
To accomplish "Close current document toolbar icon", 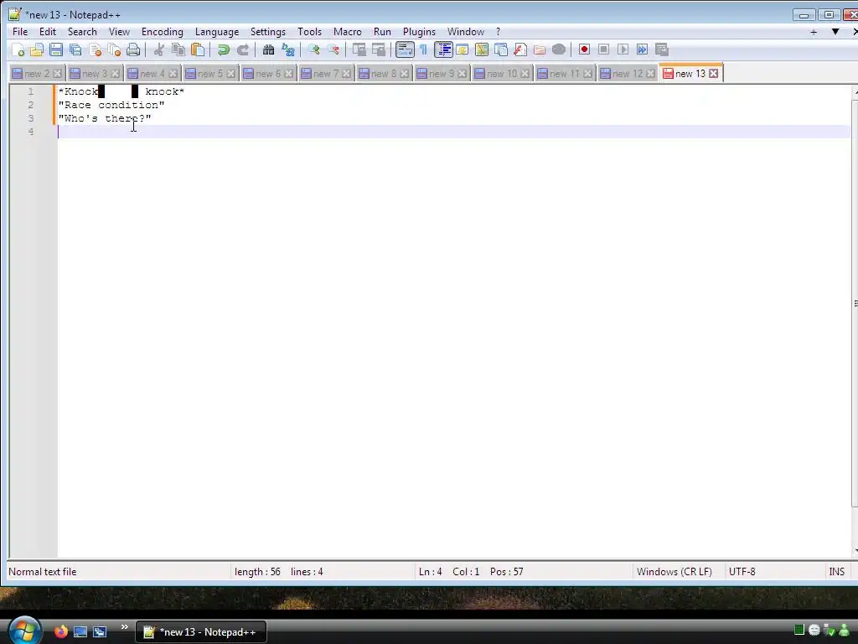I will point(95,49).
